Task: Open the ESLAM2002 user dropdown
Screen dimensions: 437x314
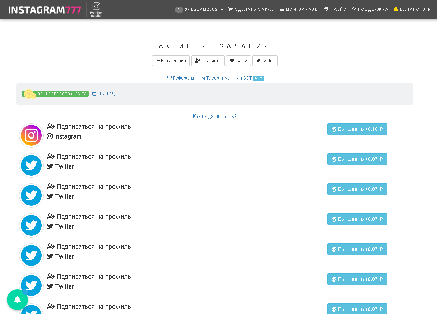Action: click(204, 9)
